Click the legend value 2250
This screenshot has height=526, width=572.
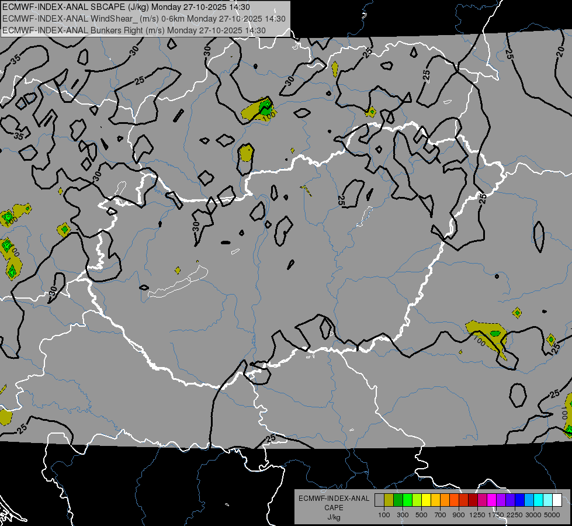[x=515, y=515]
